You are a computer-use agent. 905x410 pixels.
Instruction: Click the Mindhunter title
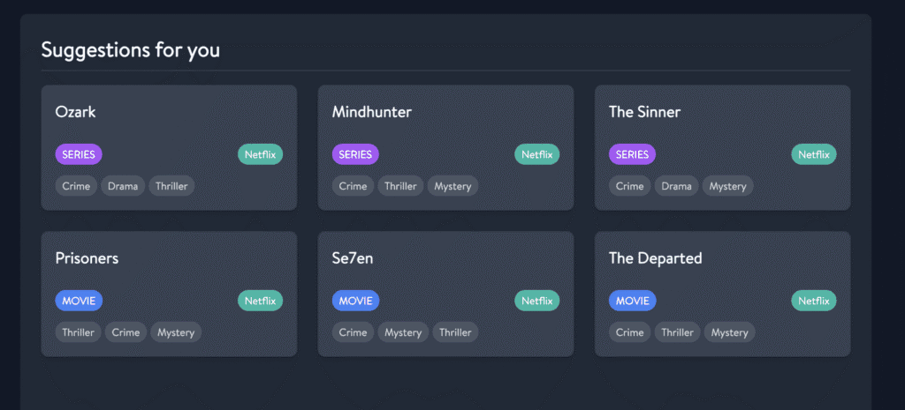(371, 112)
